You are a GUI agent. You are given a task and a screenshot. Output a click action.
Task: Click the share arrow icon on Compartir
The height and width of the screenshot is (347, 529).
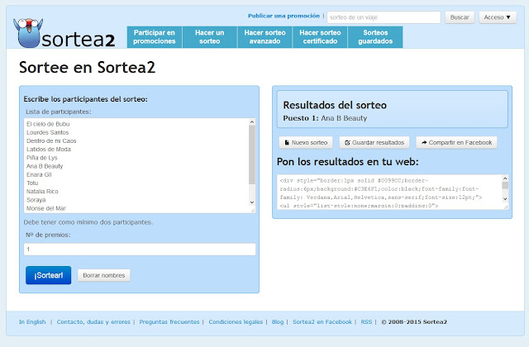(x=424, y=143)
